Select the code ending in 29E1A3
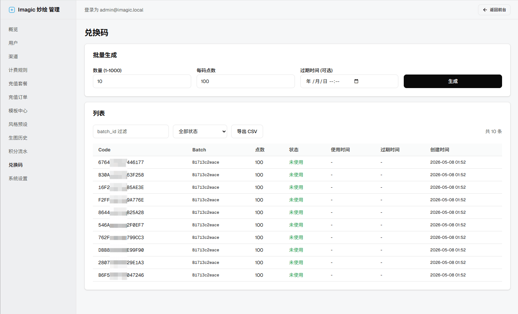Viewport: 518px width, 314px height. tap(121, 263)
